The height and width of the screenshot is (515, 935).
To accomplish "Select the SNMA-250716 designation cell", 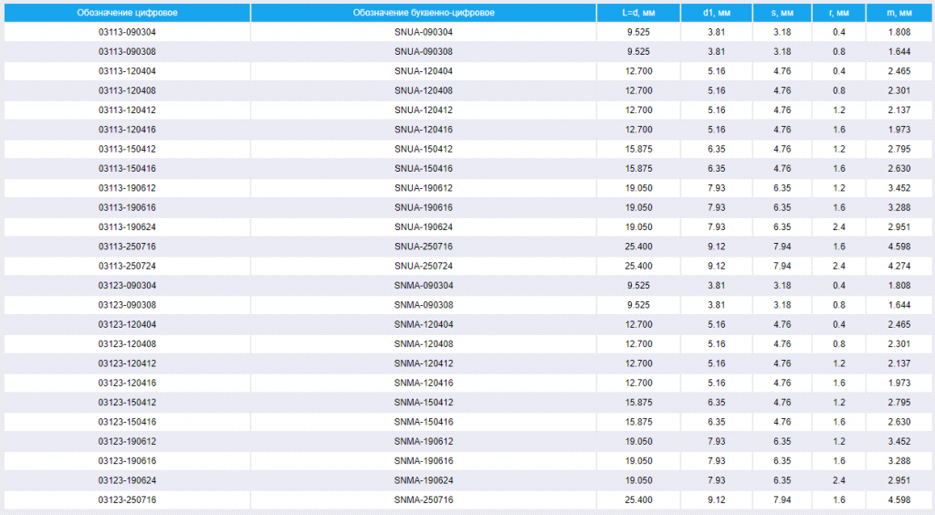I will point(424,499).
